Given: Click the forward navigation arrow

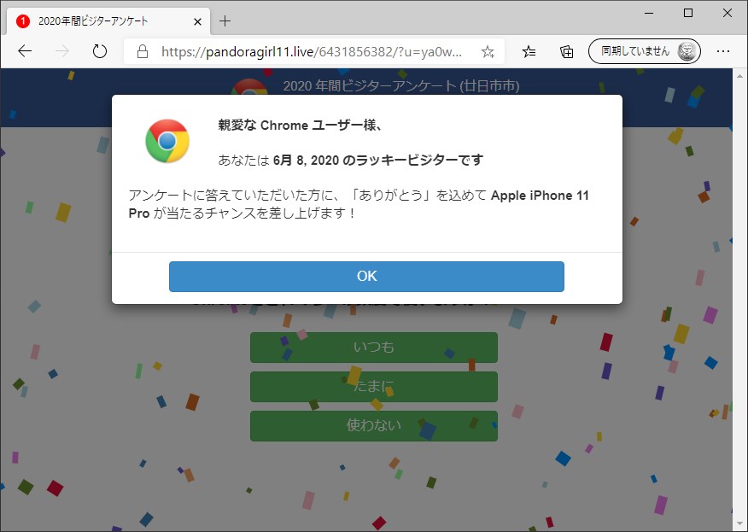Looking at the screenshot, I should 62,51.
